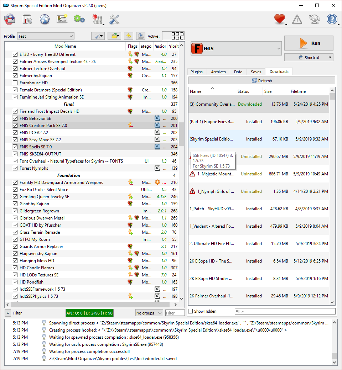
Task: Switch to the Plugins tab
Action: pyautogui.click(x=197, y=72)
